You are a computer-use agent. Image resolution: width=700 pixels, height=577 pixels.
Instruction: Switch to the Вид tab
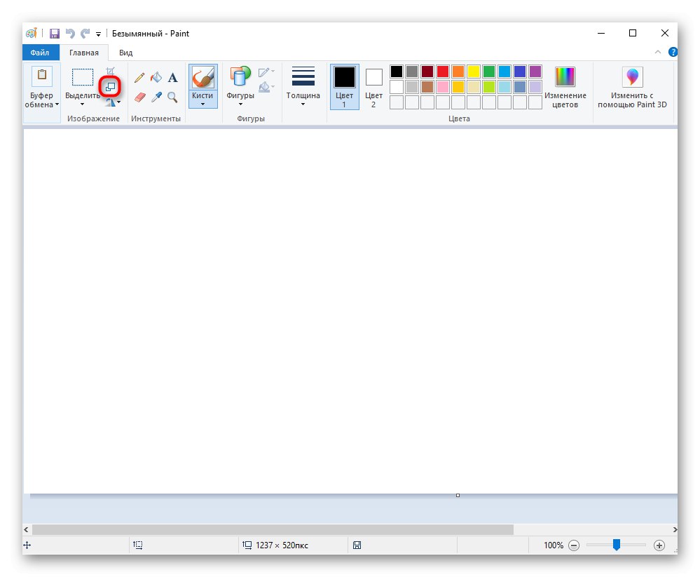tap(125, 53)
